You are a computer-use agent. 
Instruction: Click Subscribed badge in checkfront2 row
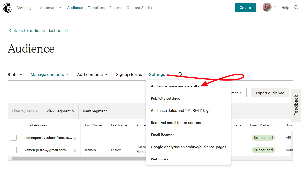263,138
